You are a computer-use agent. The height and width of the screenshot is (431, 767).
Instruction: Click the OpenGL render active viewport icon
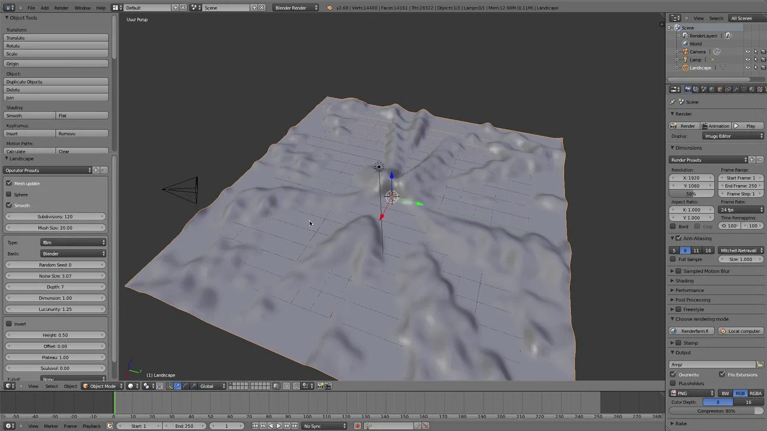point(320,386)
